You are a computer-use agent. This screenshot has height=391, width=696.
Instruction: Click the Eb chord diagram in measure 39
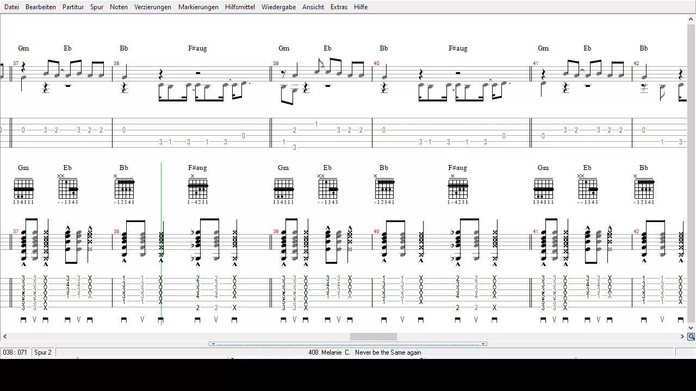[328, 189]
